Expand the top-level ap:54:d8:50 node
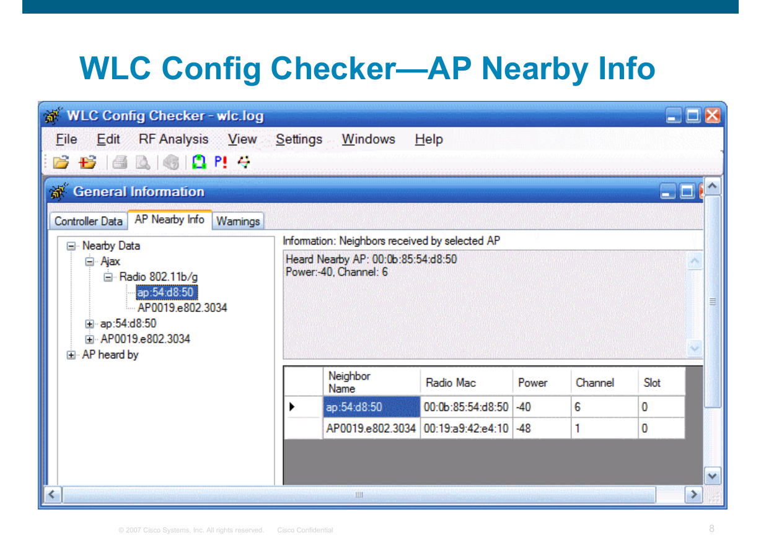 89,323
